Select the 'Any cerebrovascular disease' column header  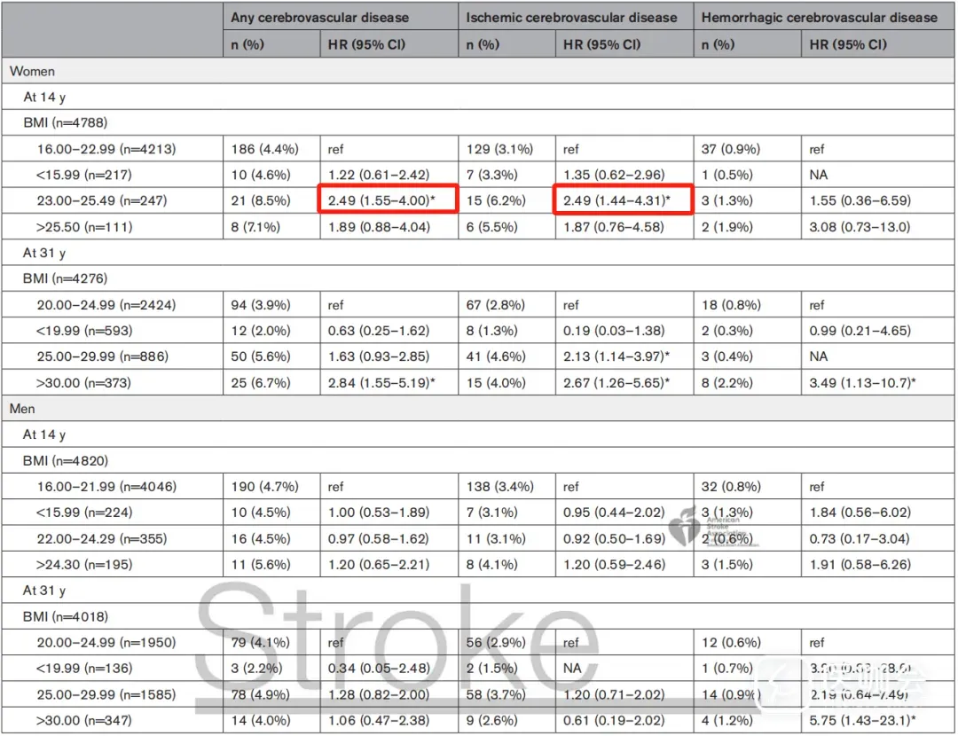(x=319, y=17)
